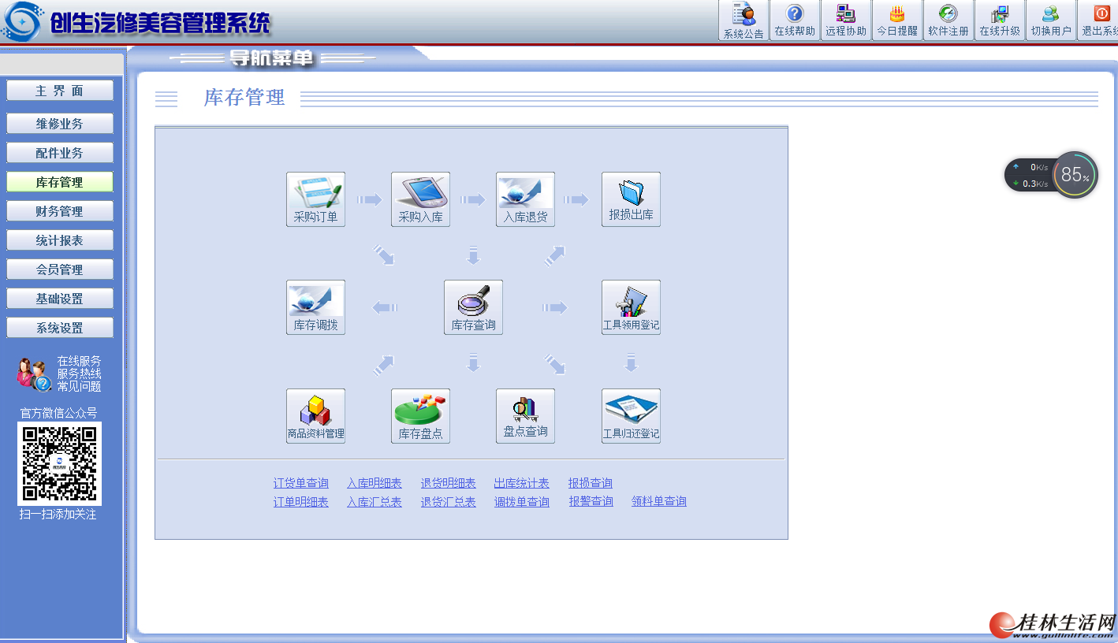
Task: Open the 订货单查询 link
Action: (301, 483)
